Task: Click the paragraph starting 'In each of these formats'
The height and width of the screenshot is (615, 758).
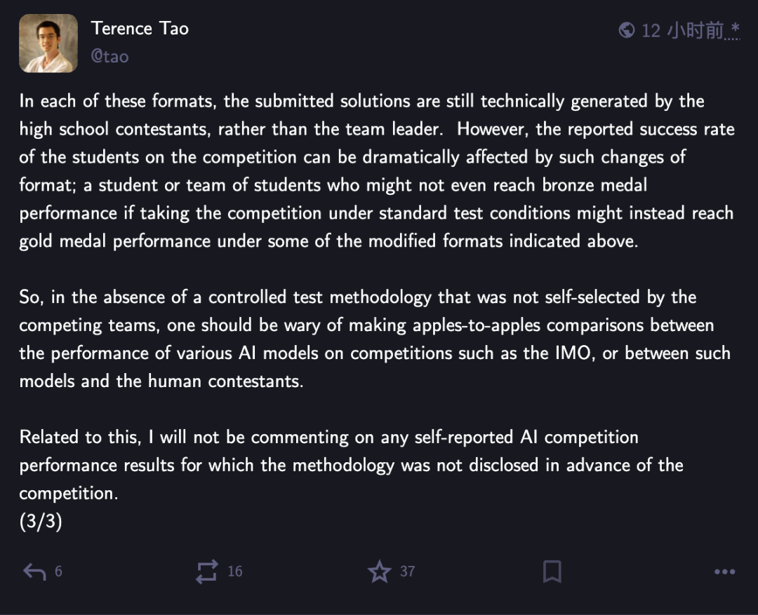Action: pos(377,171)
